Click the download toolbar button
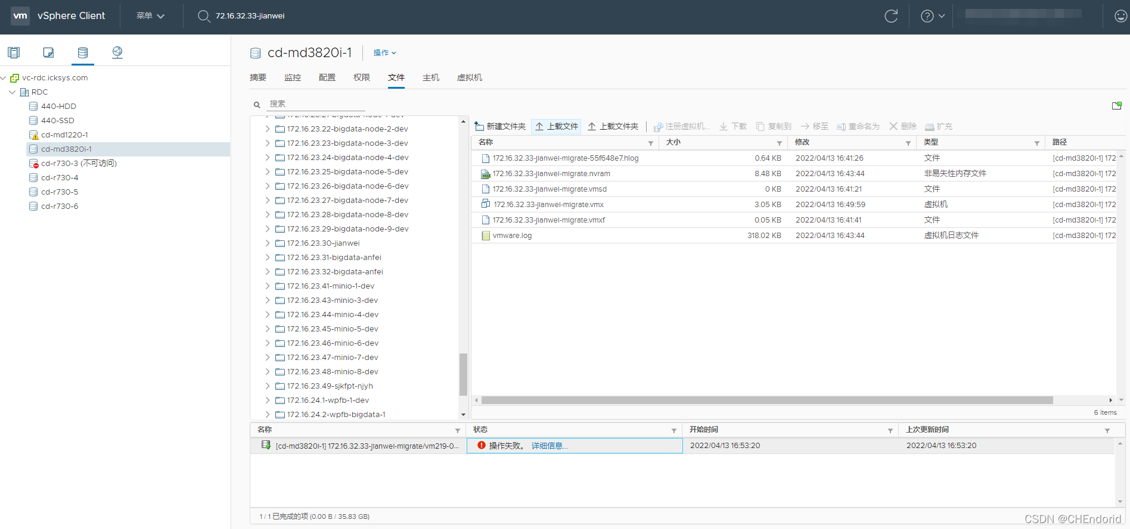 point(733,126)
